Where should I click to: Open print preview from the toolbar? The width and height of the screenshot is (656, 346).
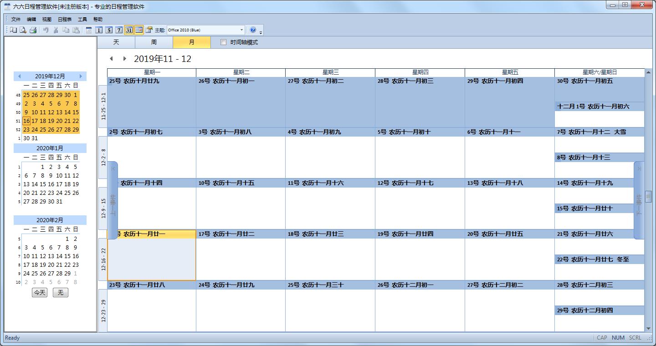23,30
